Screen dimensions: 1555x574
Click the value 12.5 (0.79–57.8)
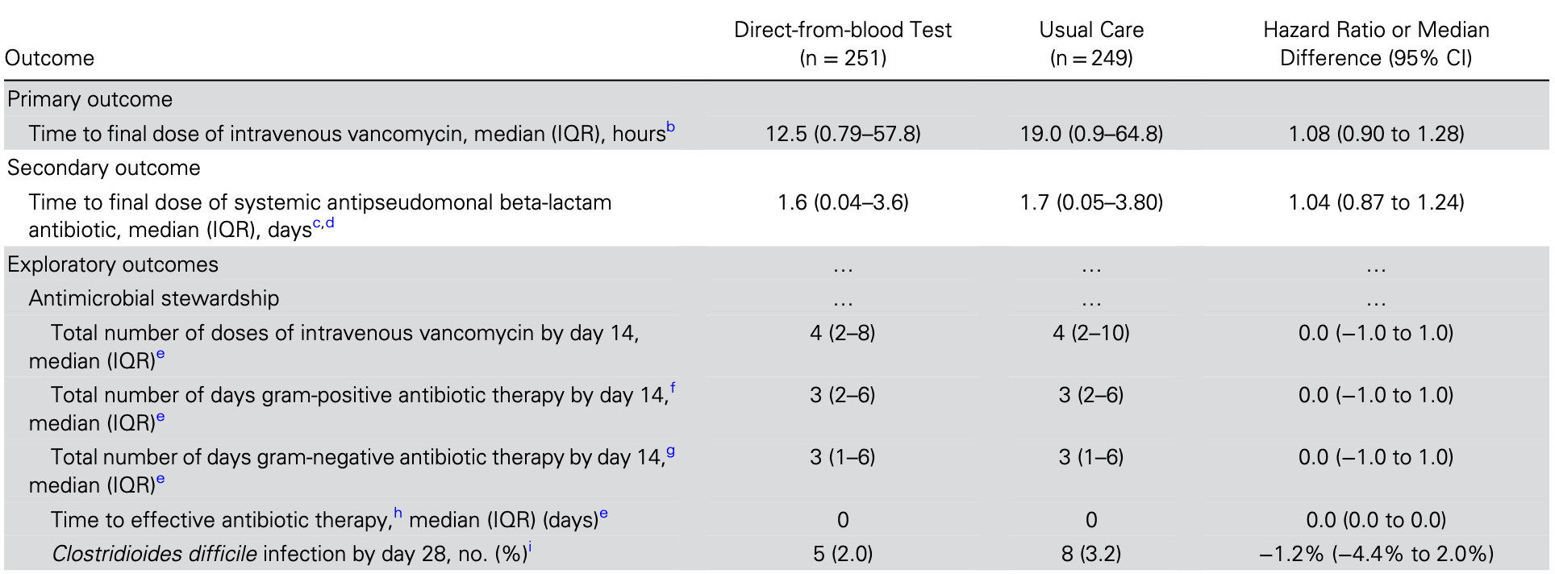[x=843, y=134]
